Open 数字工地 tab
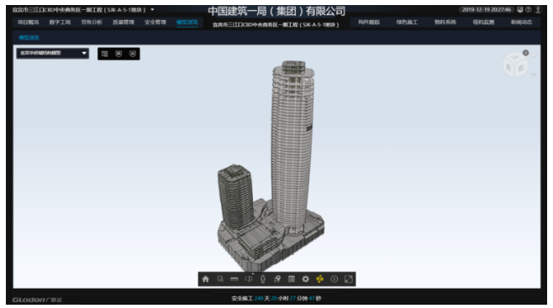 coord(60,22)
